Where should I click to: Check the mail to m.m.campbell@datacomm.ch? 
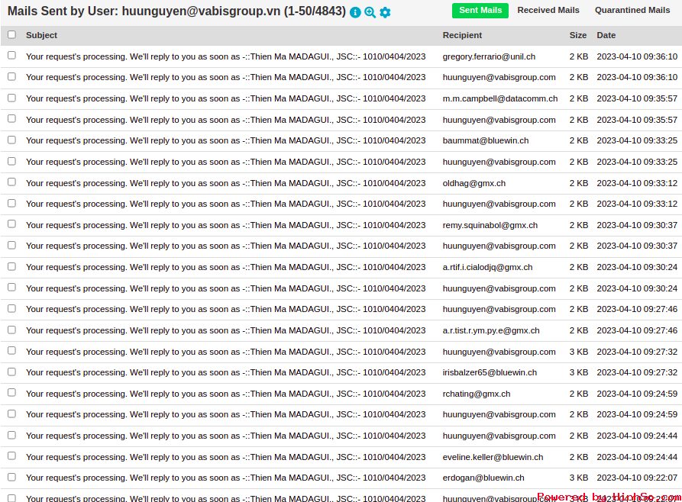click(11, 98)
